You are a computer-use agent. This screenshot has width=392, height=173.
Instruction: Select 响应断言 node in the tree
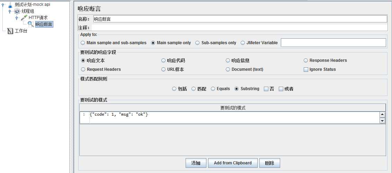point(44,24)
